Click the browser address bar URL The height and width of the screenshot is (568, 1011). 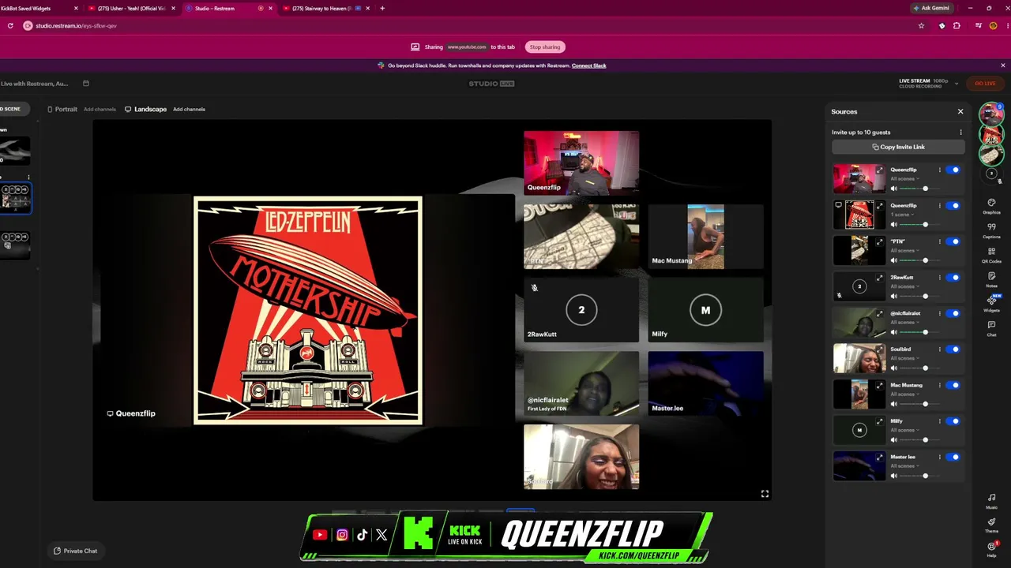coord(76,25)
